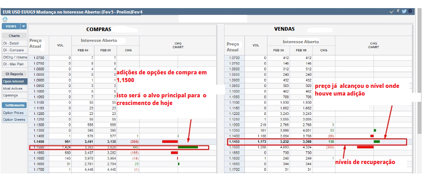
Task: Click the green change bar in VENDAS row 1.1450
Action: [377, 141]
